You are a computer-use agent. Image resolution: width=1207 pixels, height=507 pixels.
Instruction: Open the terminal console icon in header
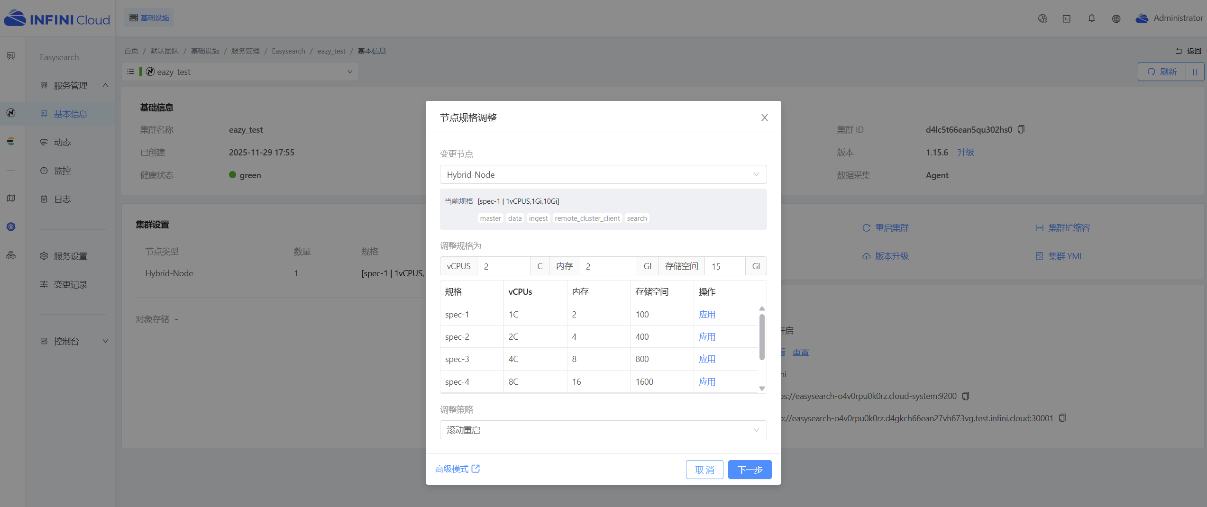(1067, 18)
